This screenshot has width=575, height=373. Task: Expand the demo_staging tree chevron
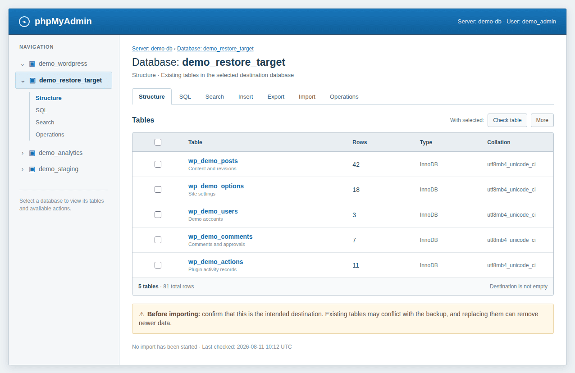23,169
